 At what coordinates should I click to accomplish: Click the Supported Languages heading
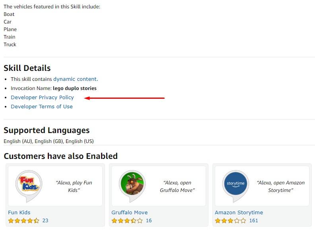point(47,130)
